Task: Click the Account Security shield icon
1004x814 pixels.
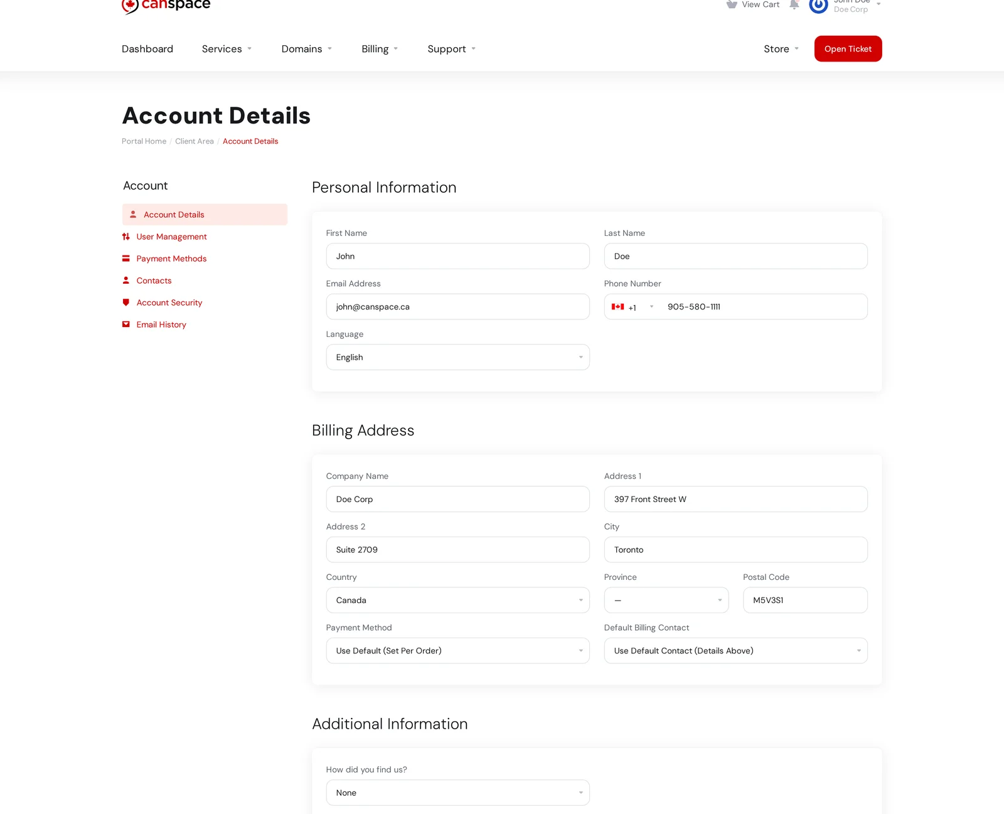Action: tap(126, 303)
